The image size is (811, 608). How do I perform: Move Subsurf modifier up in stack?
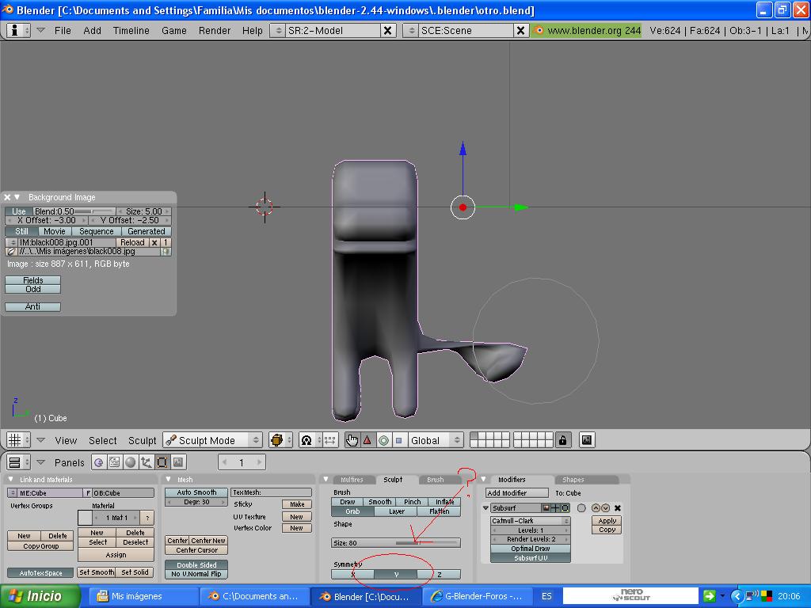click(596, 508)
